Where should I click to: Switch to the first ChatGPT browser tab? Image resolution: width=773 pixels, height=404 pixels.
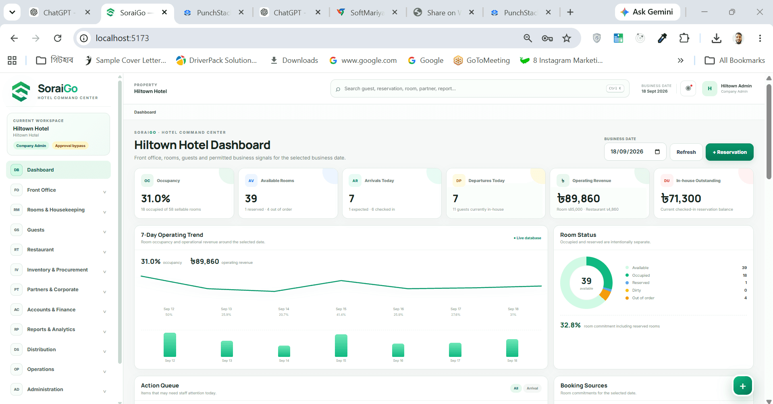(x=60, y=12)
